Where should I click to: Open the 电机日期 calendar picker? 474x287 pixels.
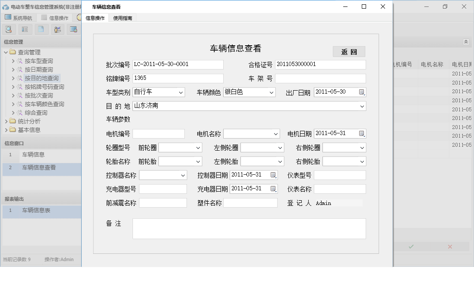[361, 133]
